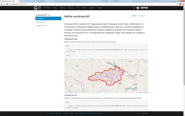
Task: Bookmark this page with star icon
Action: click(x=177, y=4)
